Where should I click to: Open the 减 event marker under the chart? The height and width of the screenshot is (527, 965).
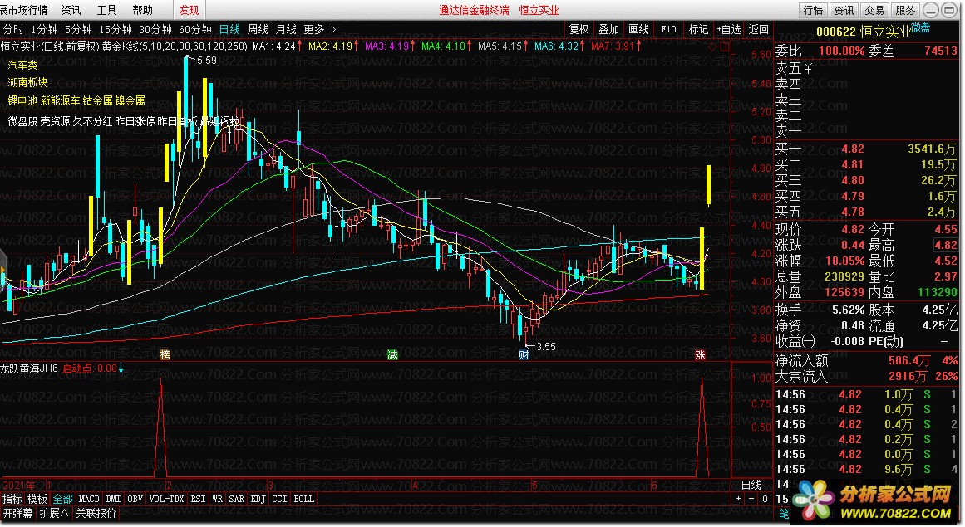(x=392, y=354)
